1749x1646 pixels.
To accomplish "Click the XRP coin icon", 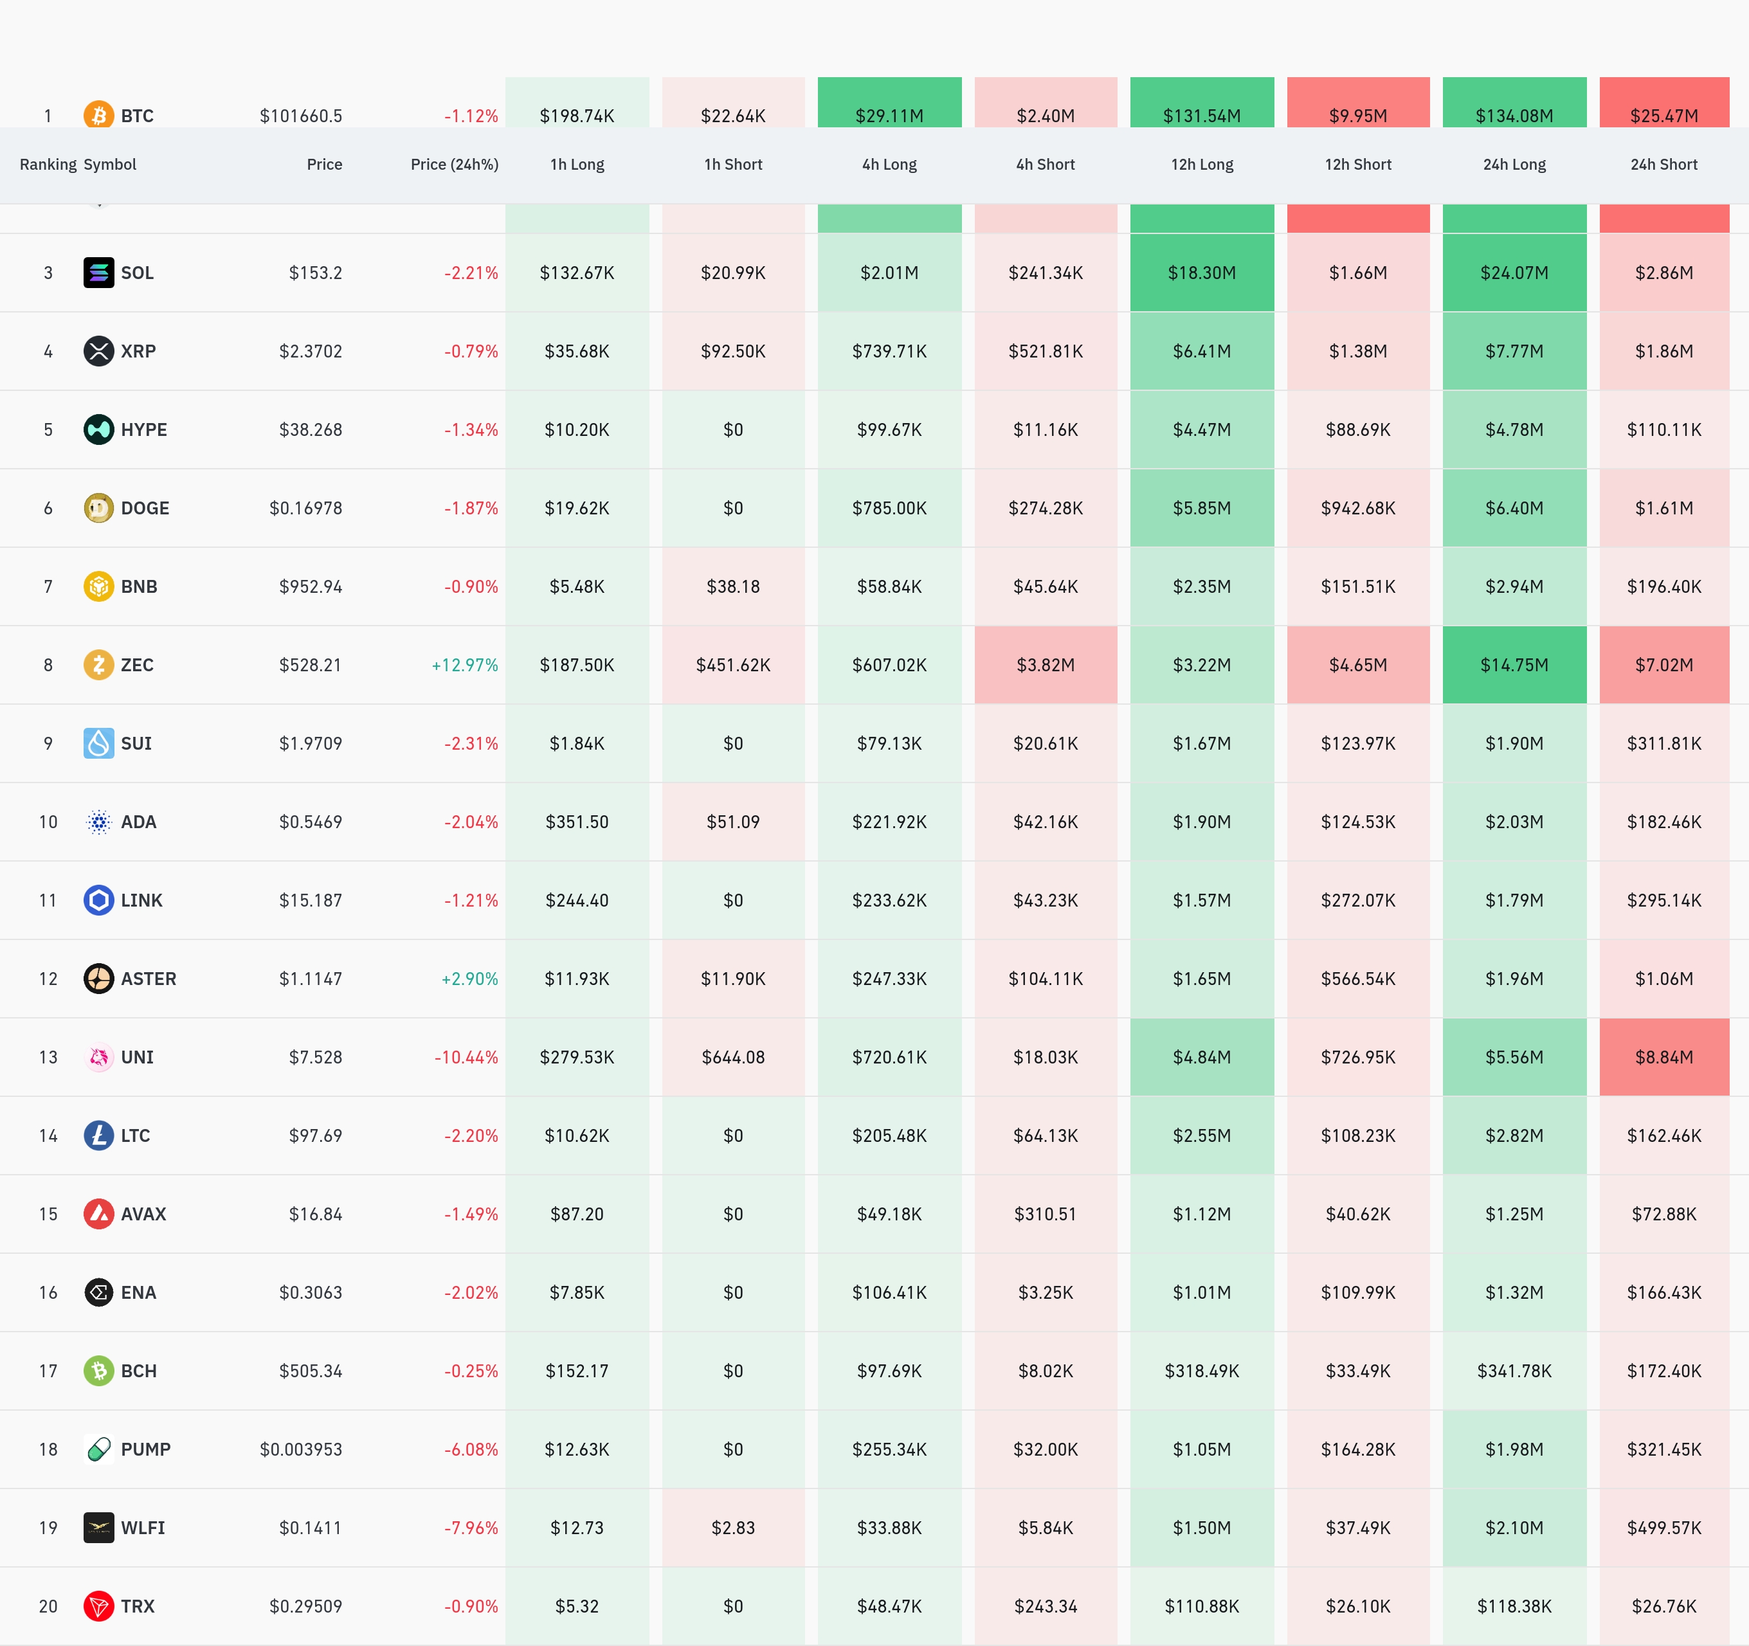I will coord(98,351).
